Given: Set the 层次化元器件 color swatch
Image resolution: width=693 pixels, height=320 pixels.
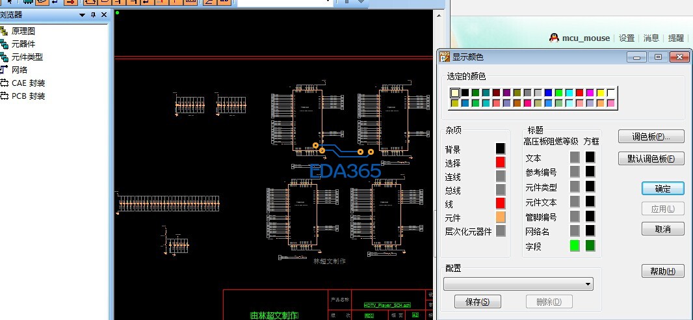Looking at the screenshot, I should coord(501,231).
